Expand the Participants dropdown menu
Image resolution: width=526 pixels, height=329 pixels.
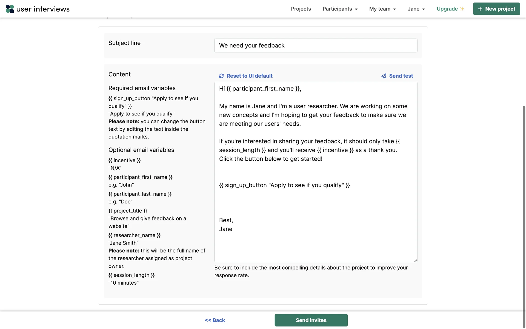(340, 9)
